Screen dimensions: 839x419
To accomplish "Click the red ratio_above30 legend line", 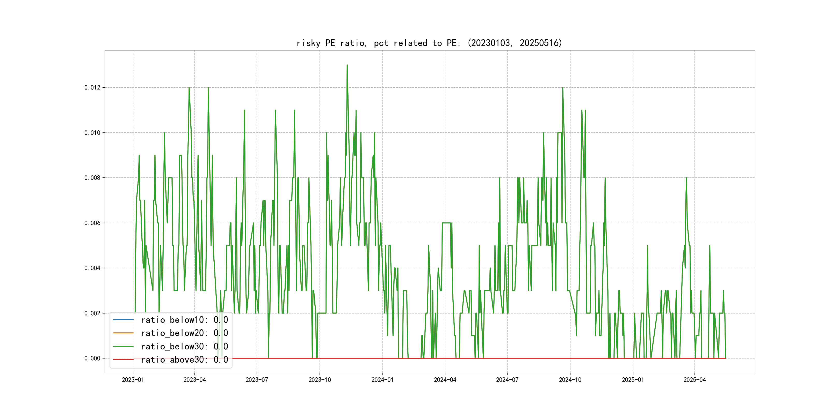I will [123, 360].
